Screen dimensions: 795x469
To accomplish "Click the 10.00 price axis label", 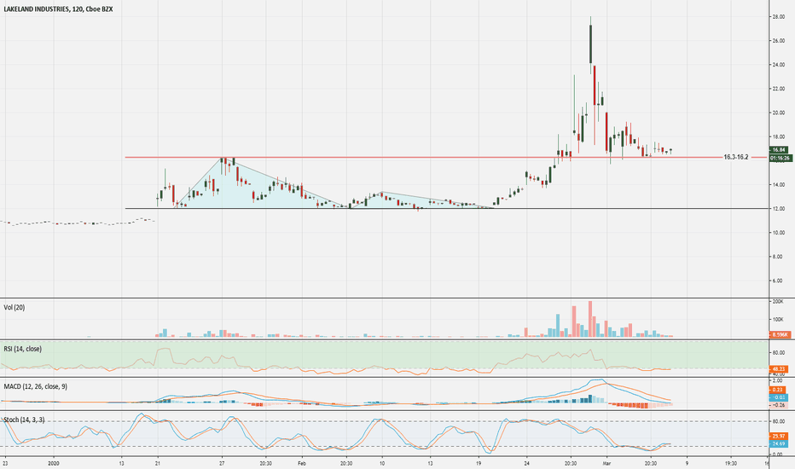I will 778,233.
